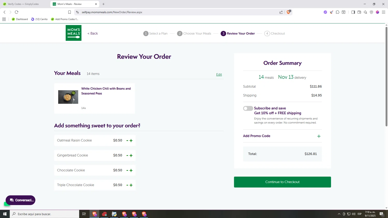Screen dimensions: 388x218
Task: Click the address bar URL
Action: [112, 12]
